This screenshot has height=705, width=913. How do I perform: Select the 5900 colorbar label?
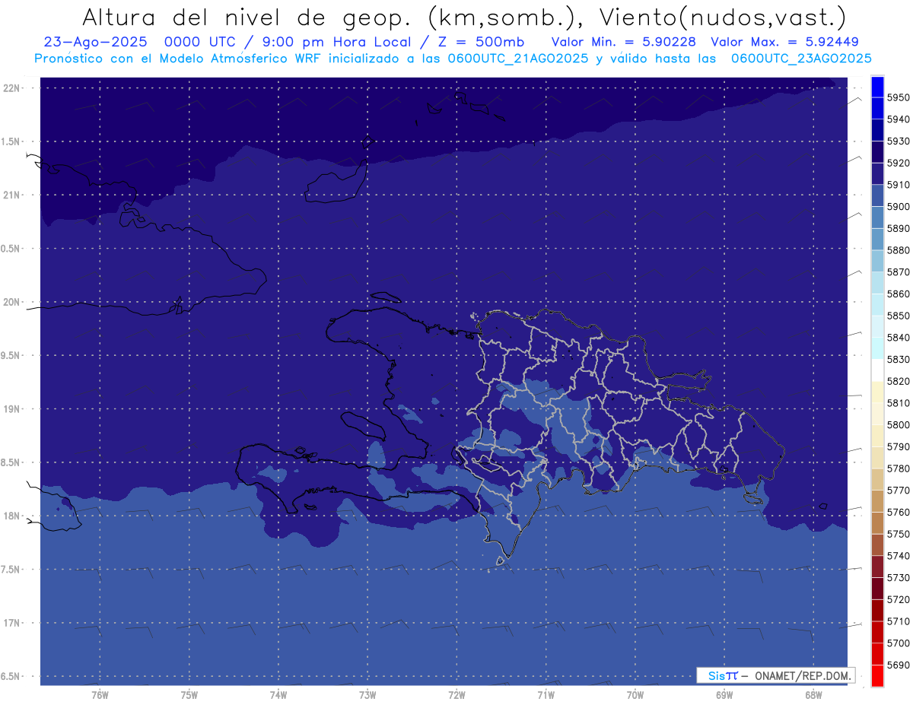(898, 206)
